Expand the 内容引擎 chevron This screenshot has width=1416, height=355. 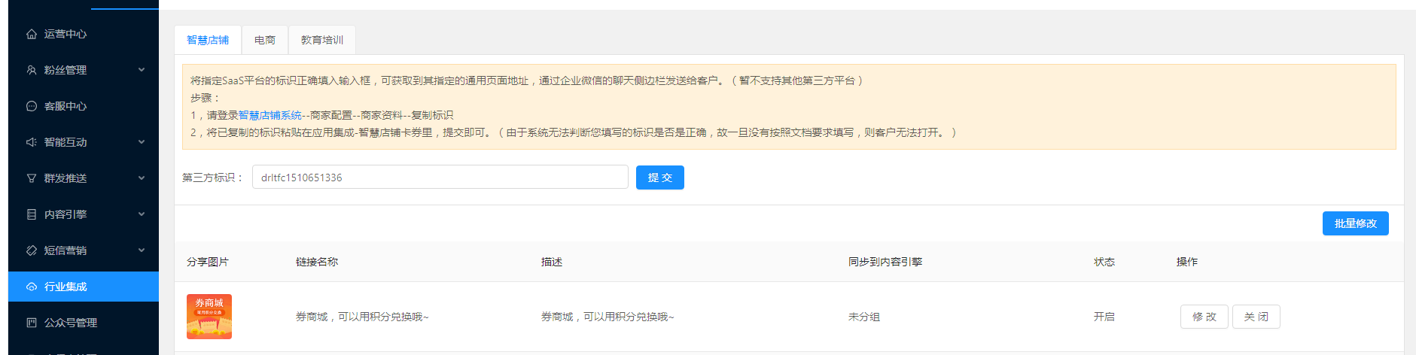(x=142, y=214)
